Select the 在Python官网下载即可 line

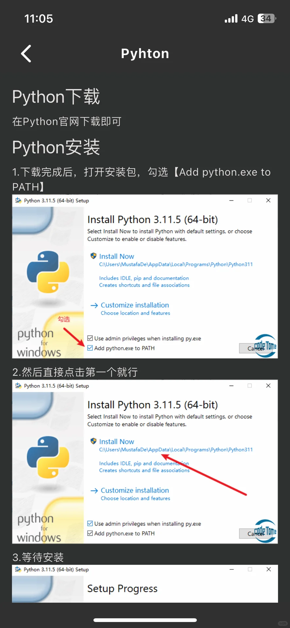coord(67,121)
